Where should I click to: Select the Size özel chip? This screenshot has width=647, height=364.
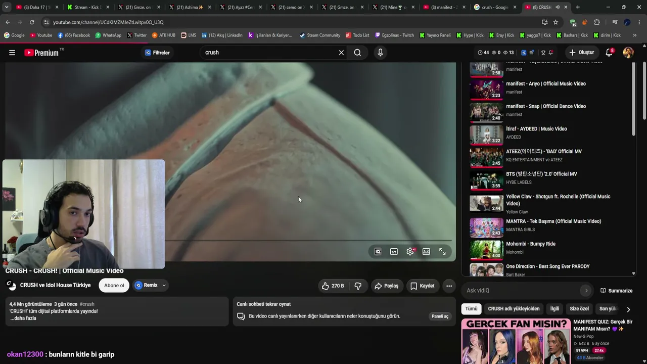[579, 309]
